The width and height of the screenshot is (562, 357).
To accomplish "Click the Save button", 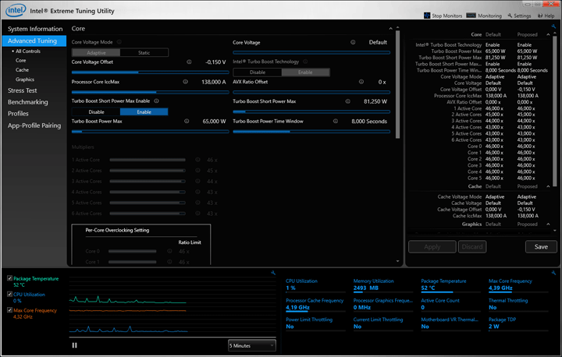I will pos(541,246).
